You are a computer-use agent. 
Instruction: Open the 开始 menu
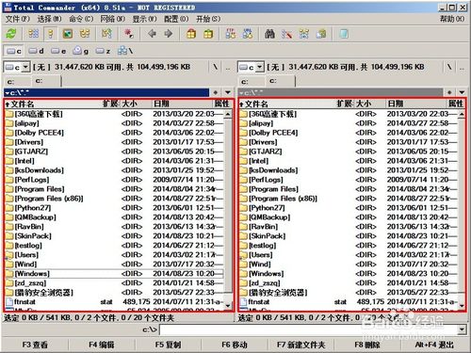tap(208, 19)
